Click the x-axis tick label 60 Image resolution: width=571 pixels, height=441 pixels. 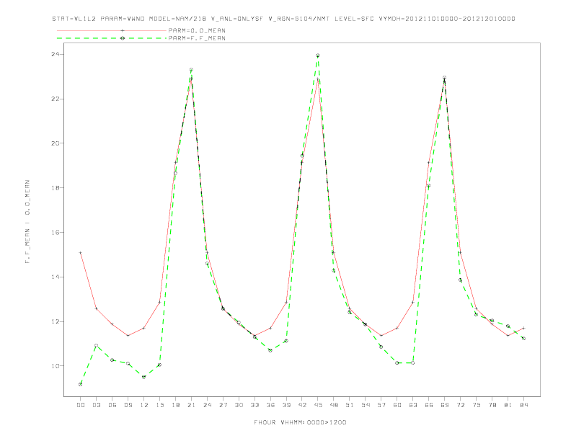(397, 405)
